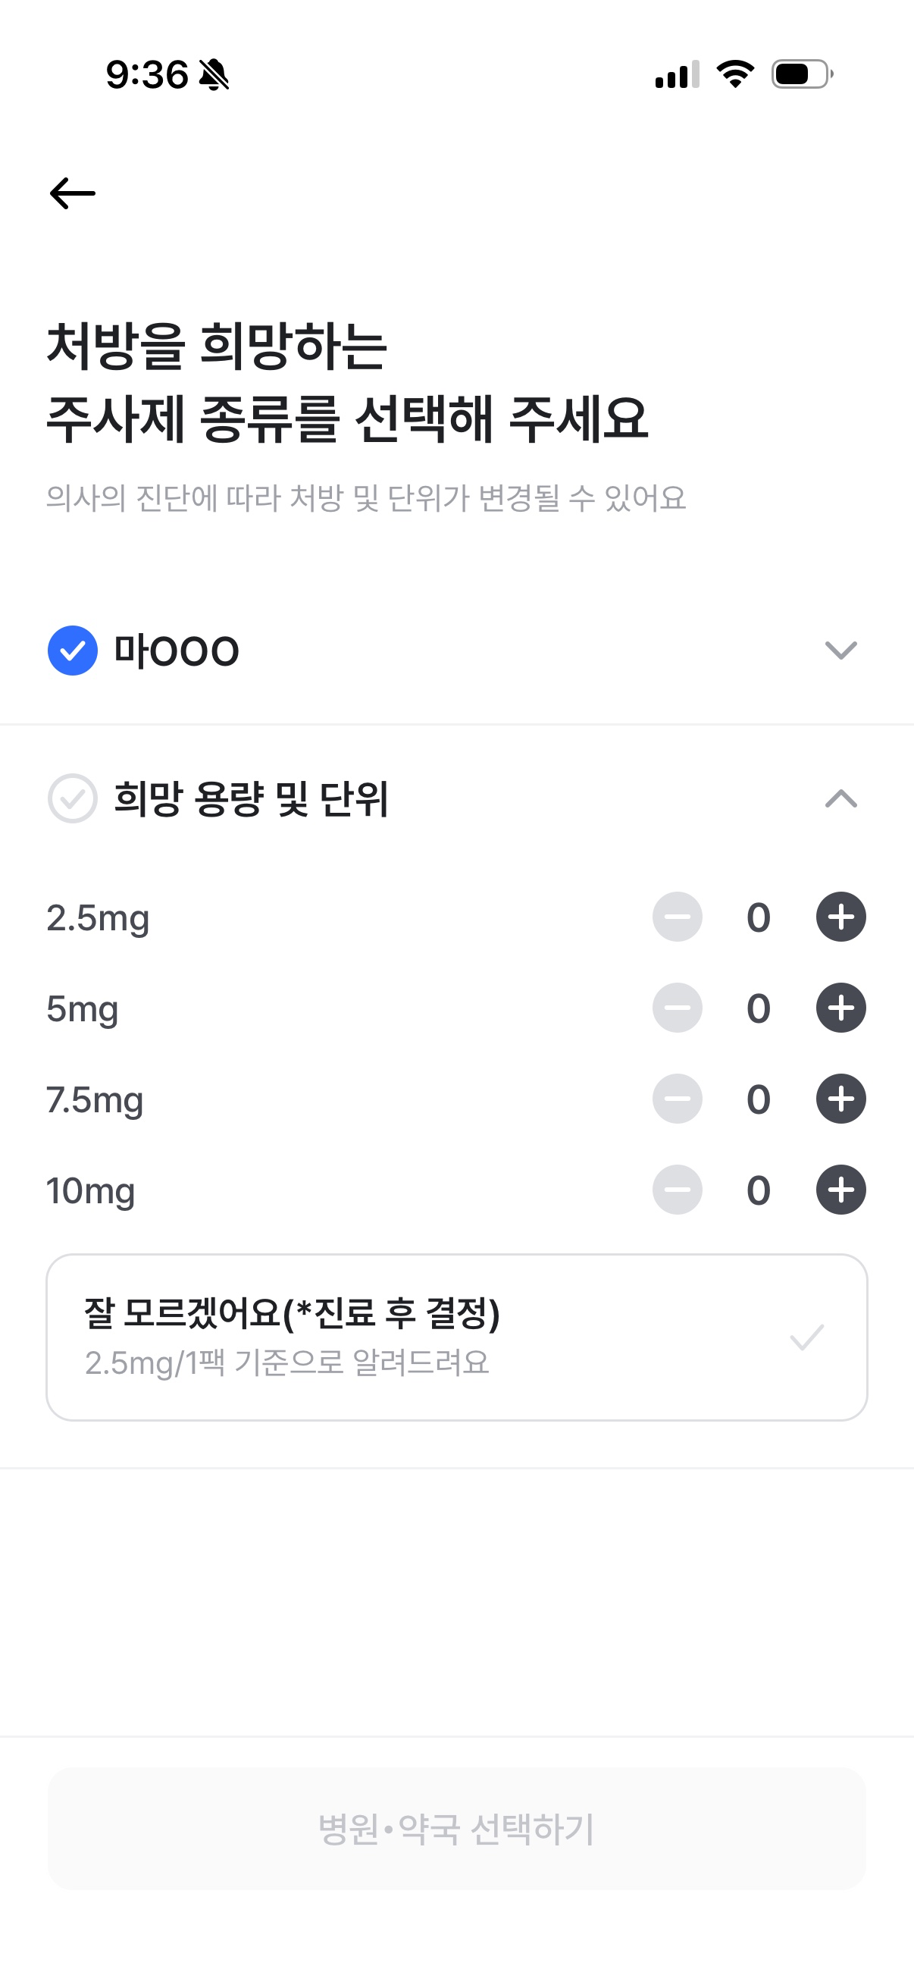This screenshot has height=1988, width=914.
Task: Select the 마OOO injection type row
Action: tap(177, 651)
